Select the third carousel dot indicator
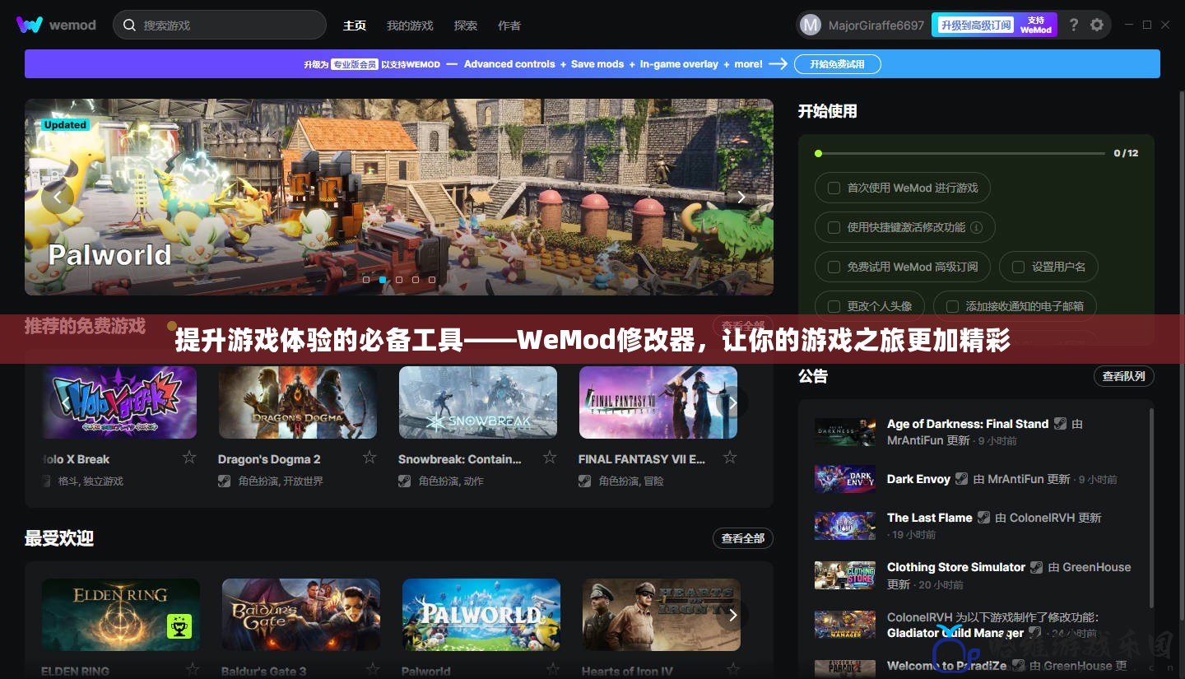Image resolution: width=1185 pixels, height=679 pixels. pyautogui.click(x=399, y=280)
